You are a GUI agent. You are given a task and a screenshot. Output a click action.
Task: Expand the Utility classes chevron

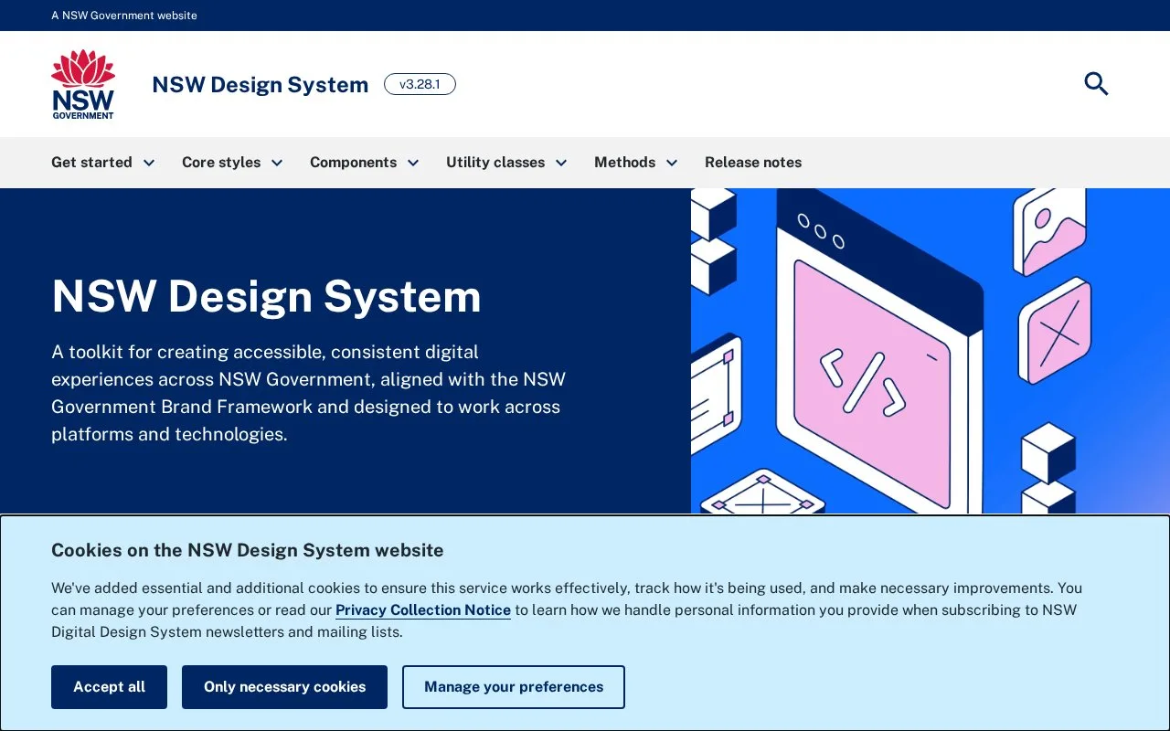561,163
